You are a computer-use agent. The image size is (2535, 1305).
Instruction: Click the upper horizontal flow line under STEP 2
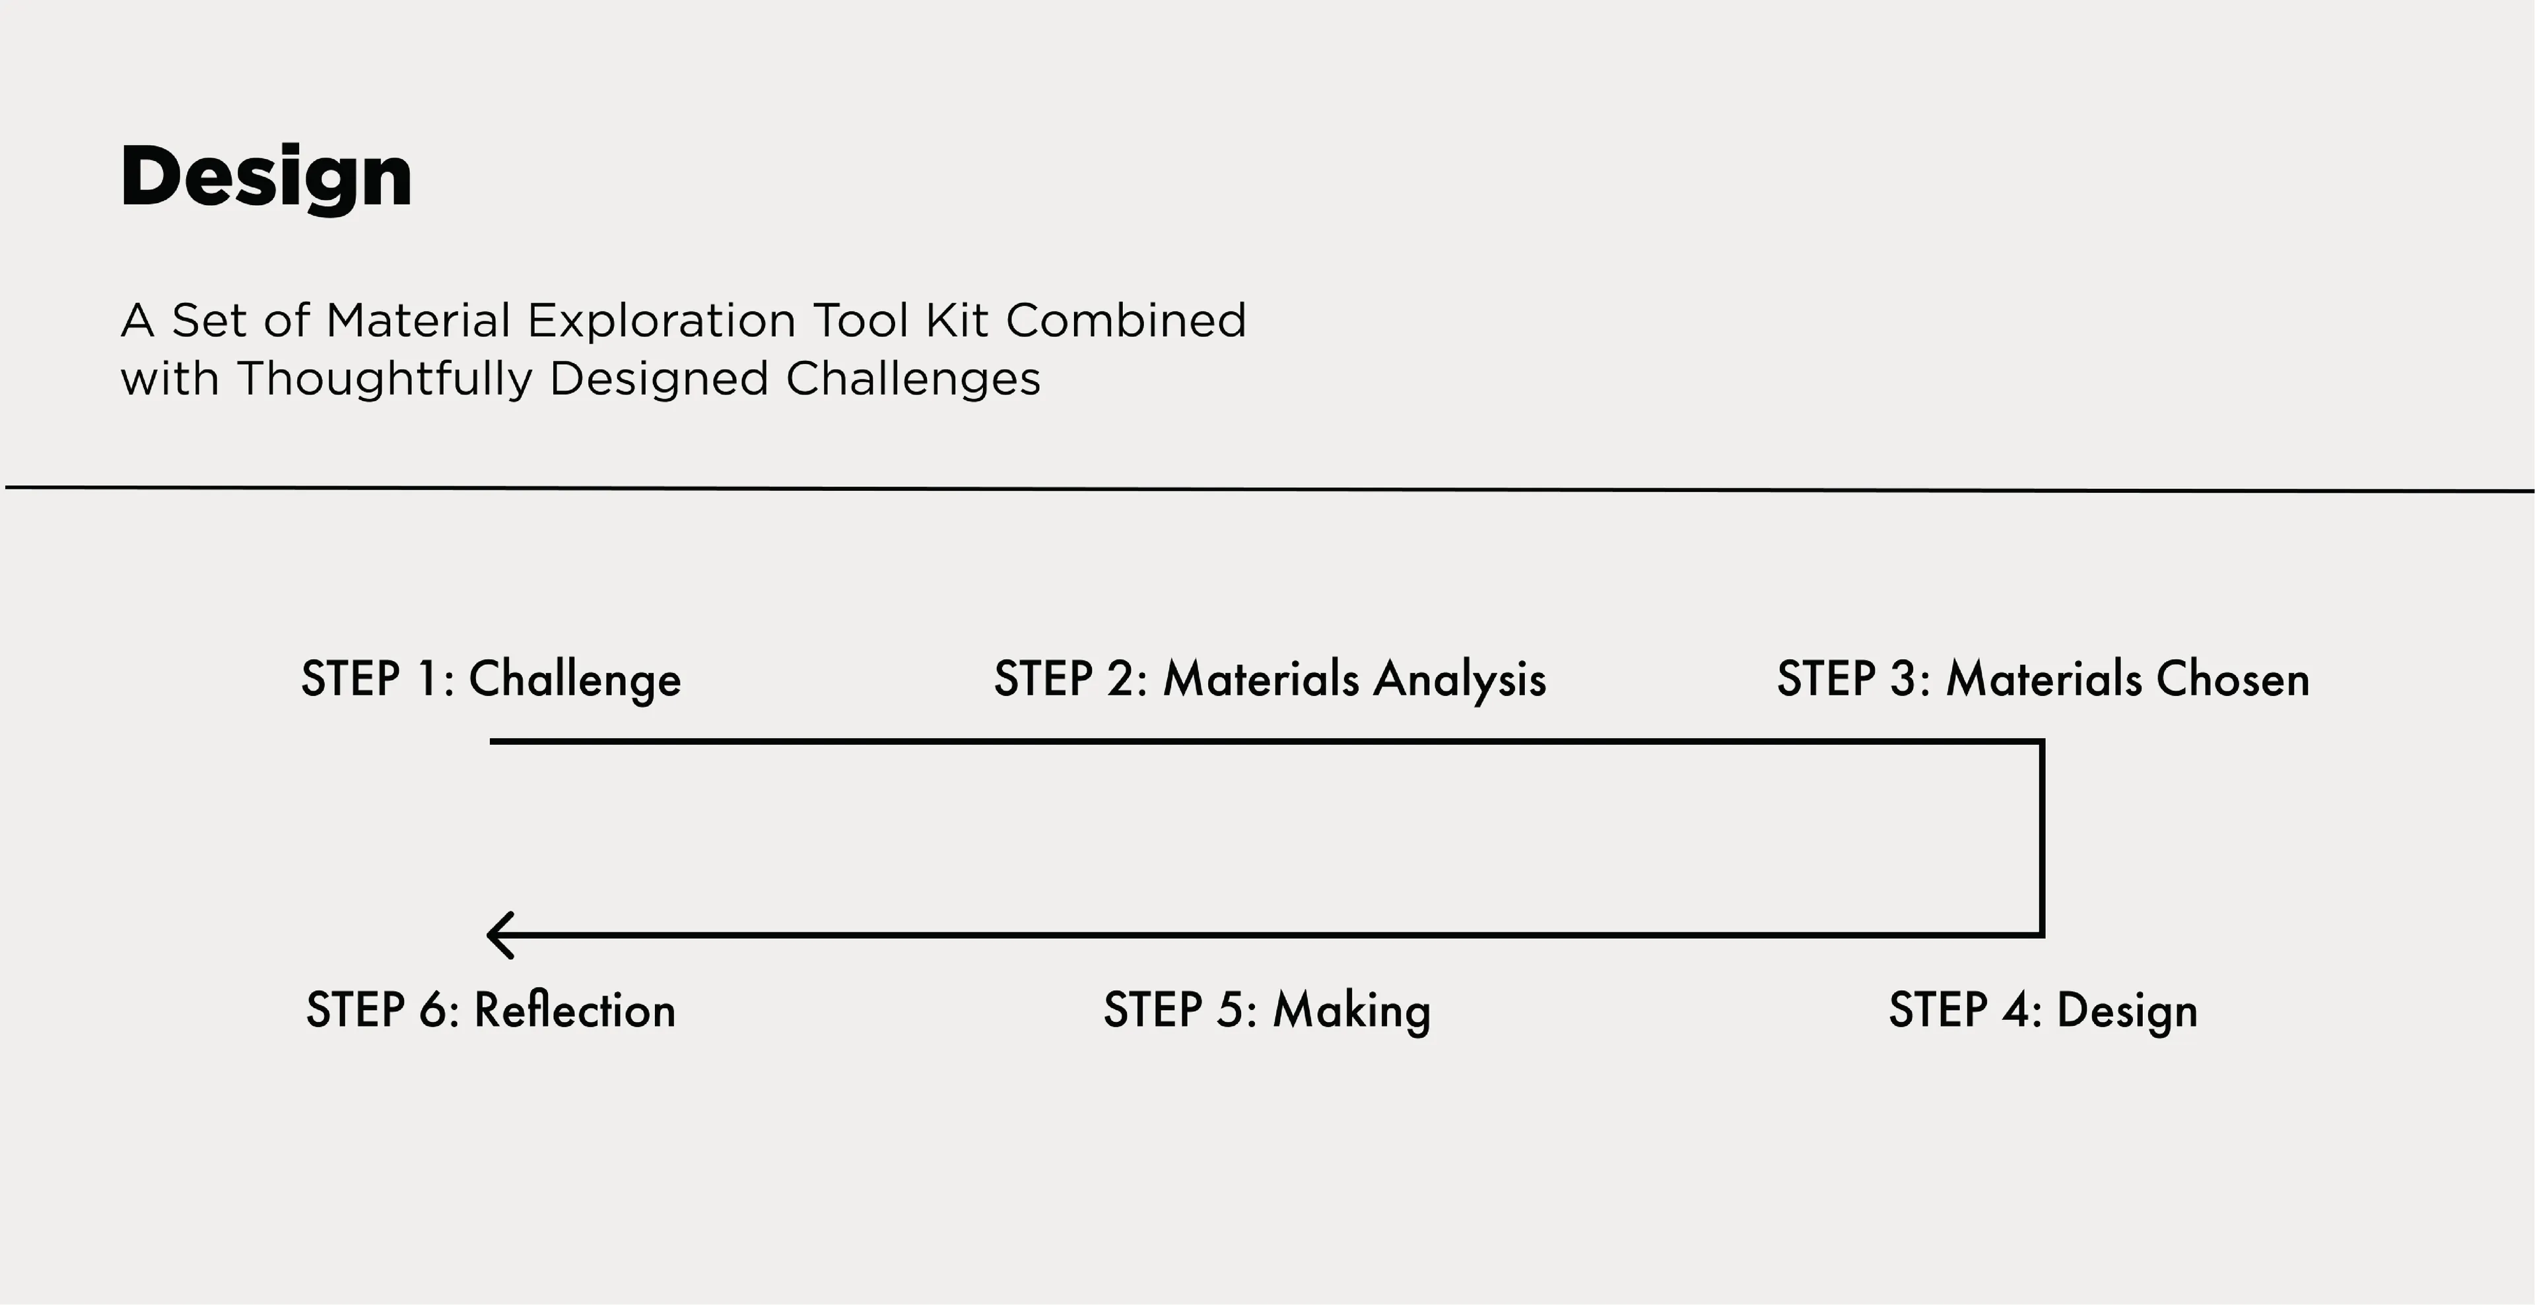(1269, 742)
